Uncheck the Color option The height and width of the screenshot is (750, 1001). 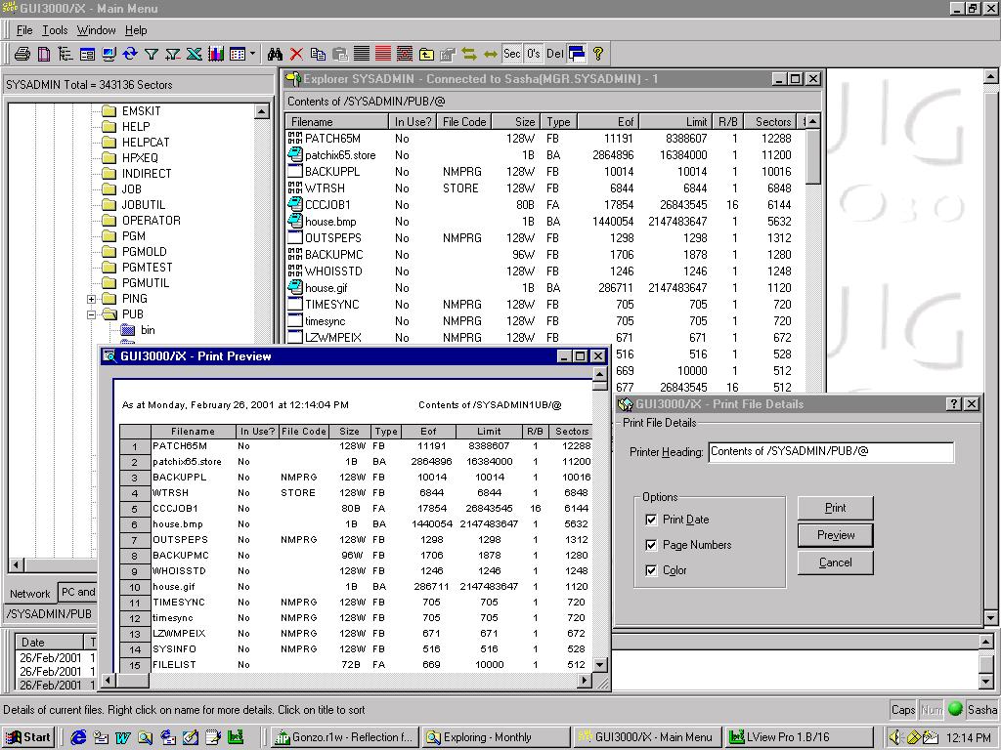pos(651,570)
